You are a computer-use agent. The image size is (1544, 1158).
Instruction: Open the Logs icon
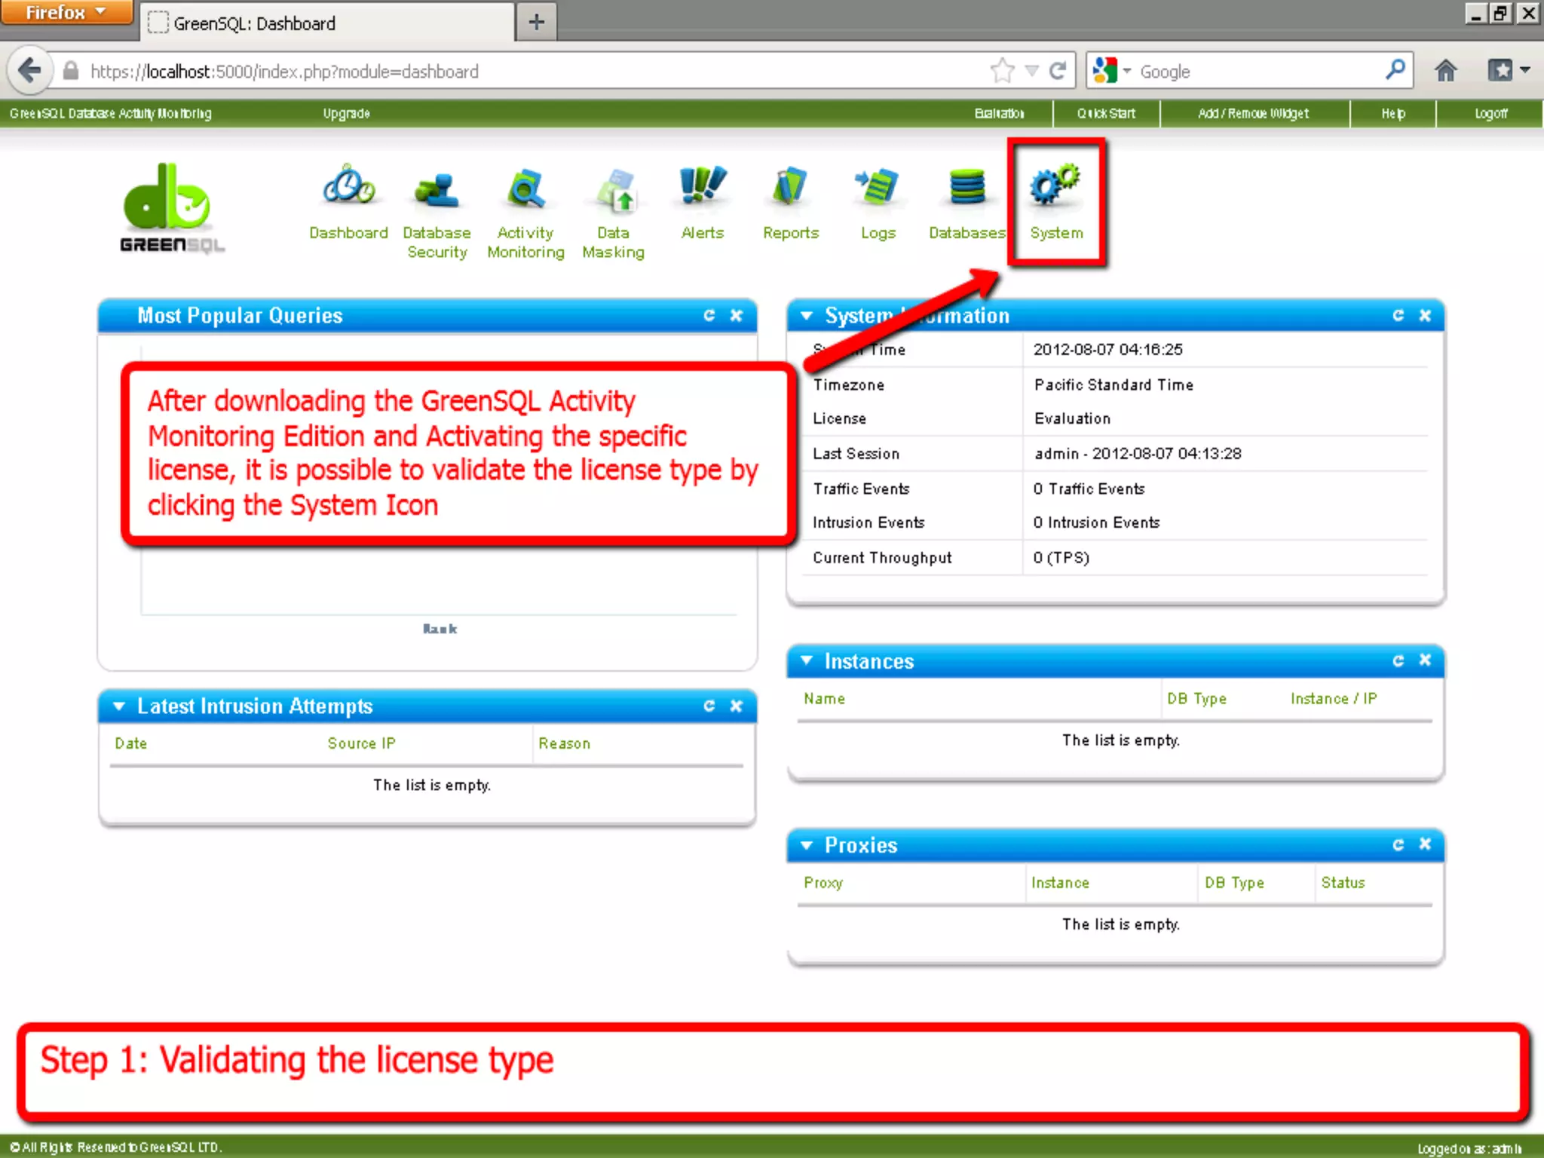[x=878, y=186]
